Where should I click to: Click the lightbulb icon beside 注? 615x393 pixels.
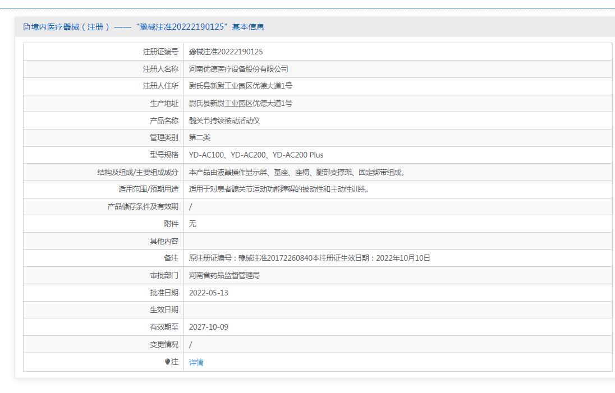tap(167, 362)
